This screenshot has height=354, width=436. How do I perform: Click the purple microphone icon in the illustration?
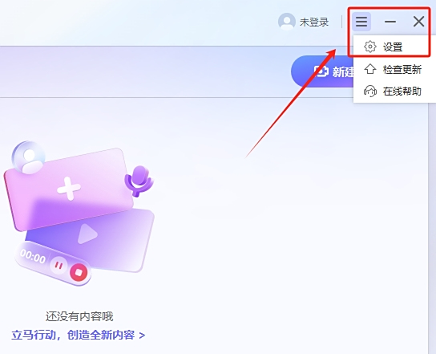click(x=139, y=181)
